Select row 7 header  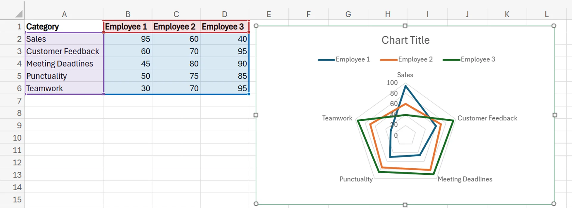click(13, 101)
